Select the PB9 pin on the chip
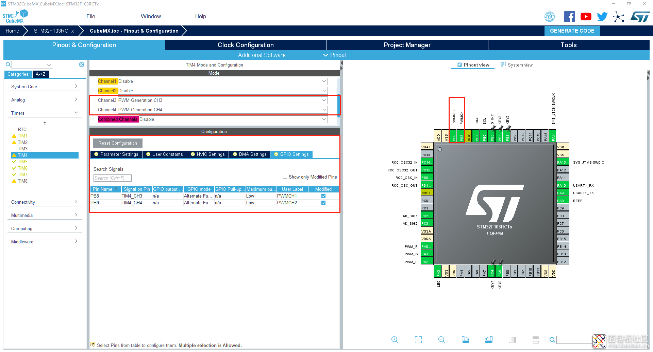 tap(454, 135)
